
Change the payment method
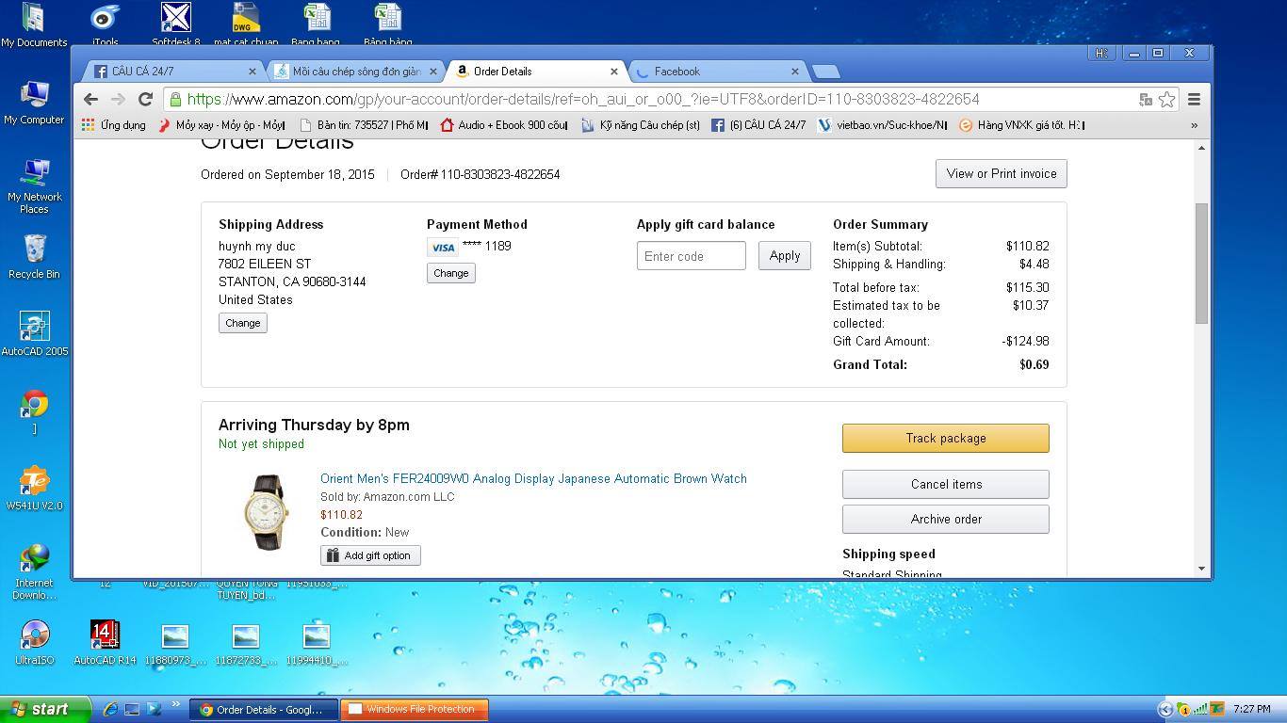click(450, 273)
